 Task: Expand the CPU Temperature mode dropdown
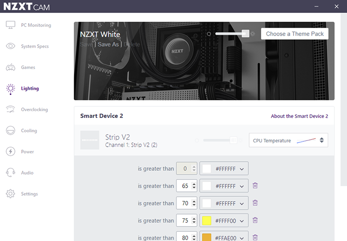(x=288, y=140)
